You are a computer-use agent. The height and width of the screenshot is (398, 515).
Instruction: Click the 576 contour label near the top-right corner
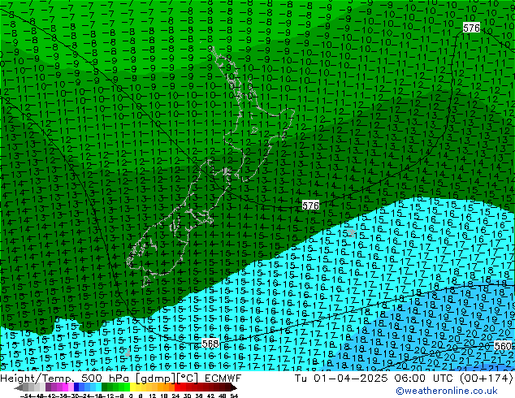point(471,28)
